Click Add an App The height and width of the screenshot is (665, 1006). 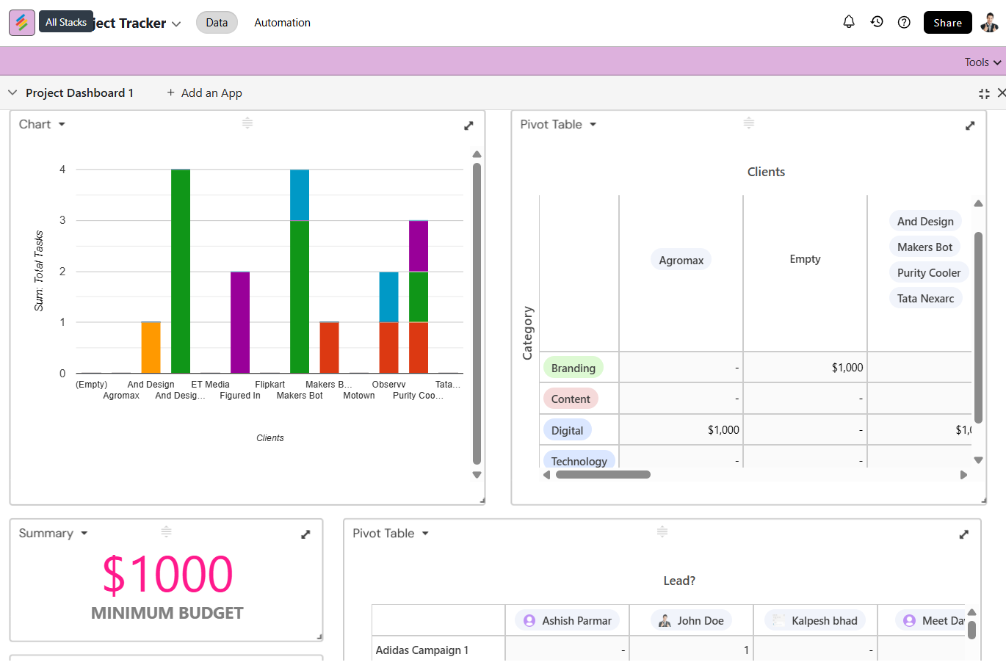[204, 93]
